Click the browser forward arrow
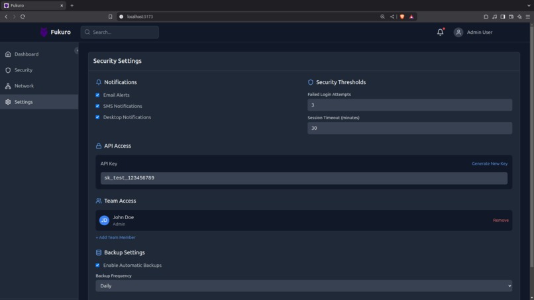Screen dimensions: 534x300 coord(15,17)
